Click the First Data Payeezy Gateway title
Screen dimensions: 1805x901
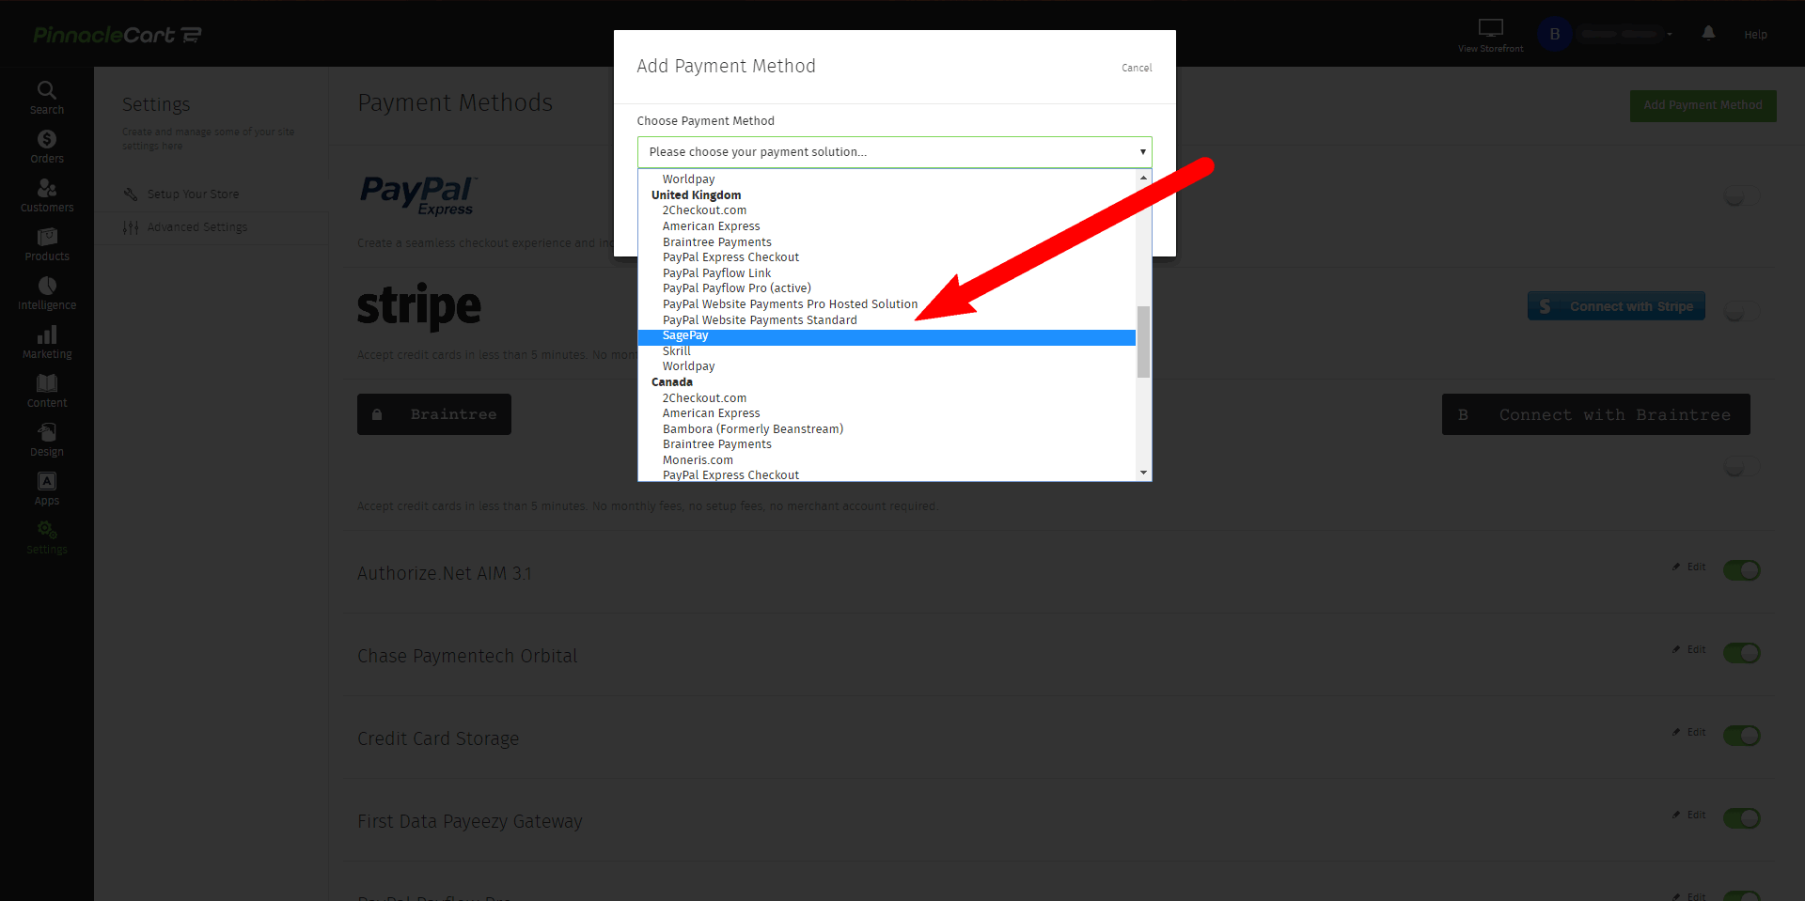[x=470, y=821]
